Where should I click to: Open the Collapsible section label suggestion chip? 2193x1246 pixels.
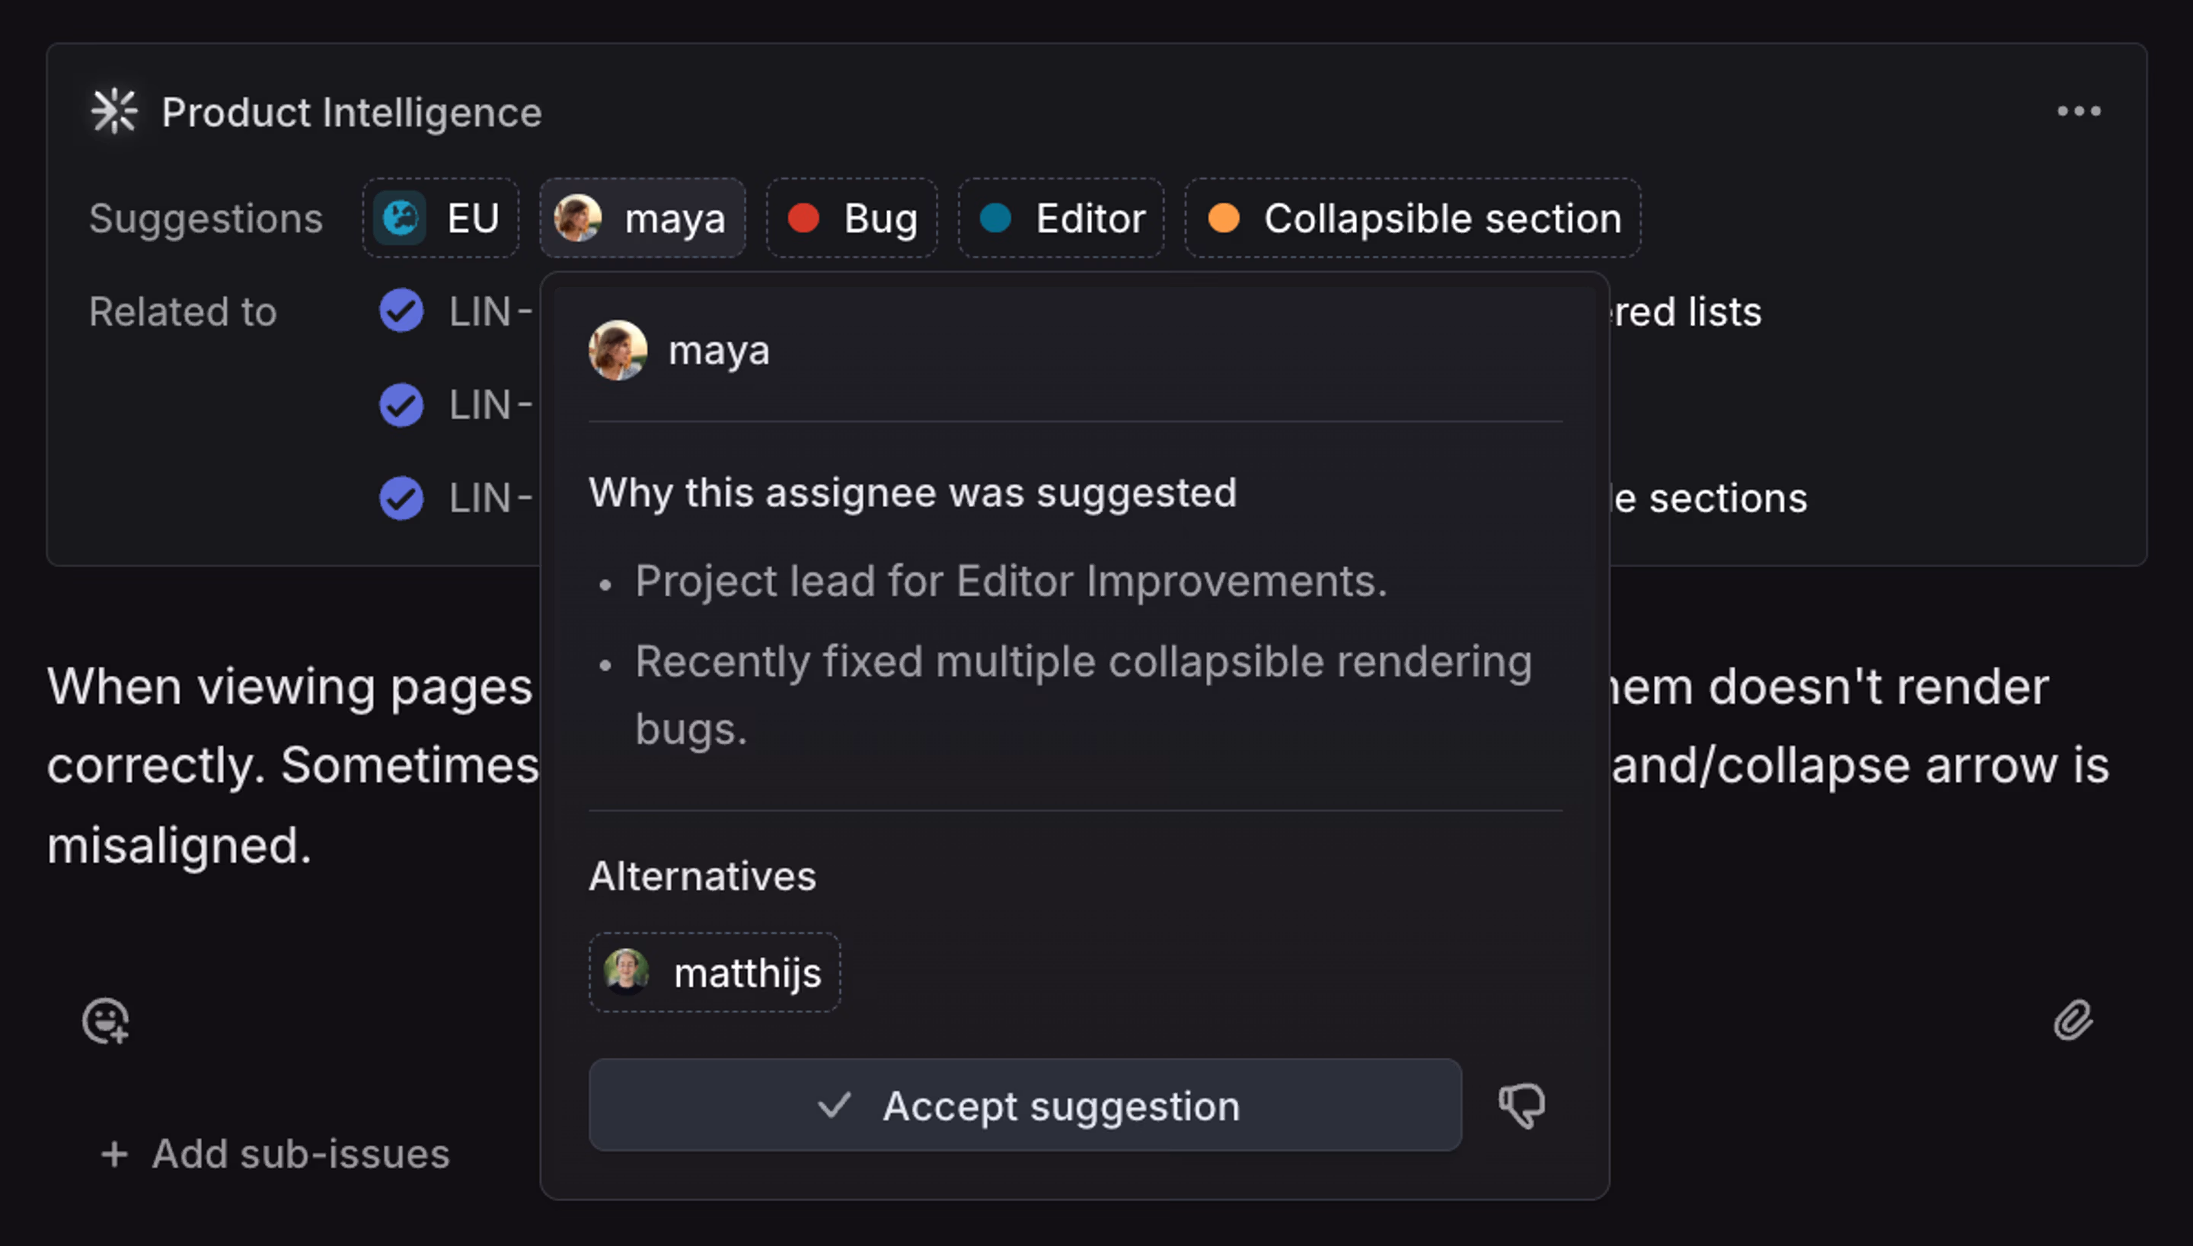1413,218
